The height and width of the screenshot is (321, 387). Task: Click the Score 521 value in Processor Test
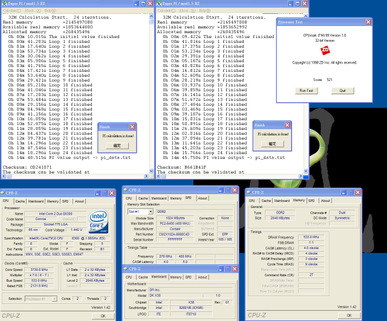pos(330,80)
